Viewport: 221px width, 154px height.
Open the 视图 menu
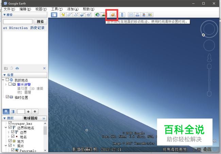pos(41,9)
